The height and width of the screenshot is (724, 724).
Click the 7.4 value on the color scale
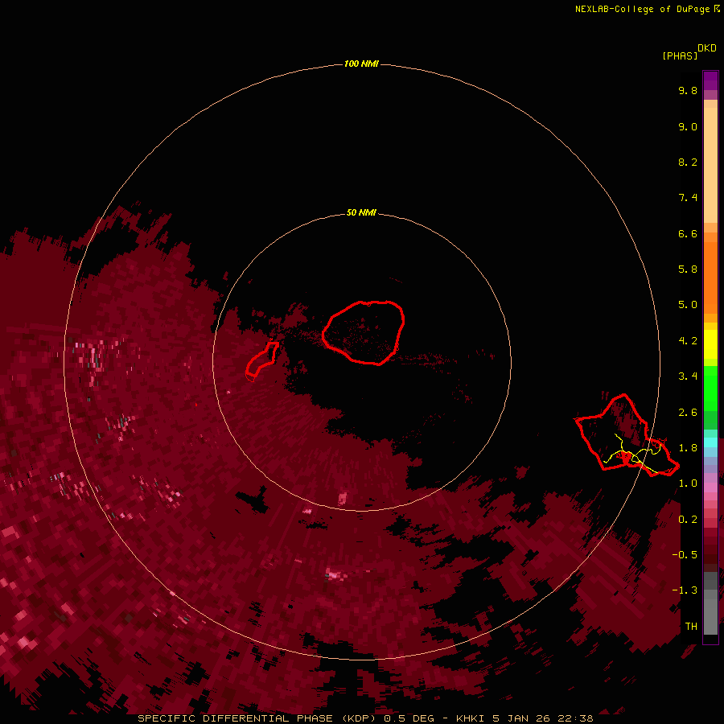coord(688,198)
